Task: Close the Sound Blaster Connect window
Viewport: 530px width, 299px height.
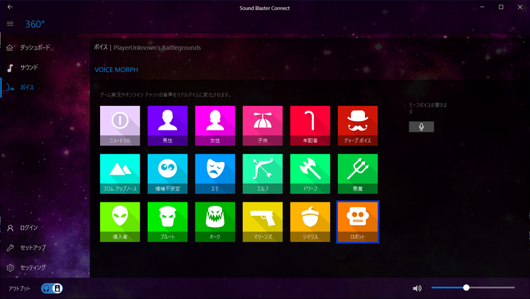Action: (x=520, y=7)
